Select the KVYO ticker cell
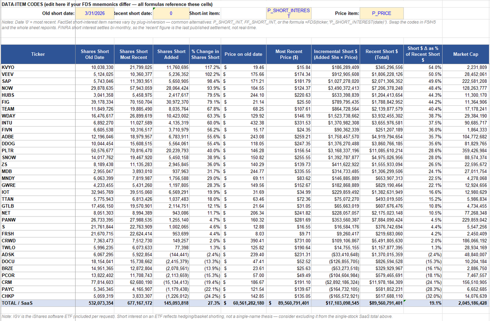490x321 pixels. [x=38, y=67]
